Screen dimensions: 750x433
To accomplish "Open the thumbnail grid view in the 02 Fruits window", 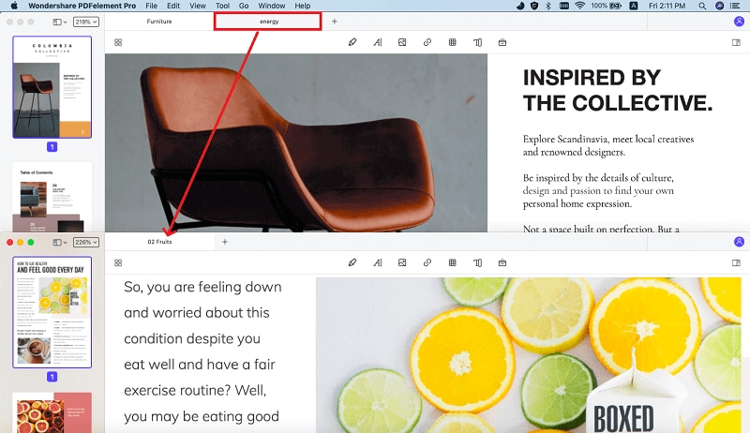I will [x=118, y=262].
